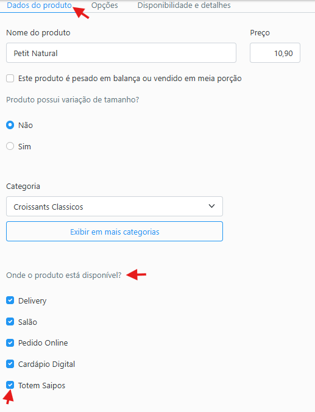Click the Cardápio Digital label text
315x412 pixels.
(46, 364)
